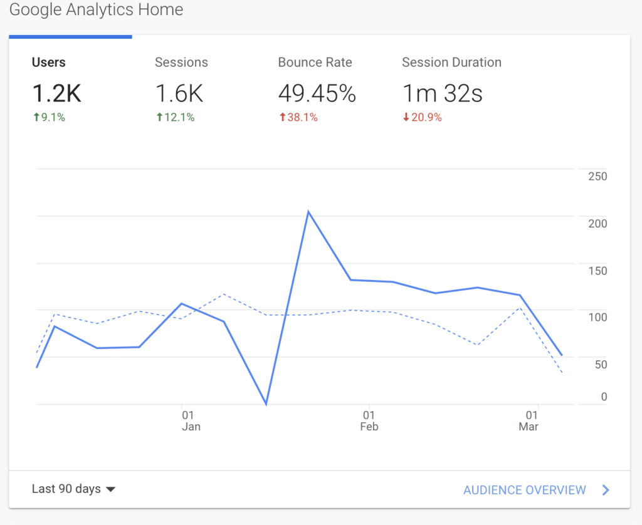The height and width of the screenshot is (525, 642).
Task: Click the 12.1% sessions change indicator
Action: click(176, 117)
